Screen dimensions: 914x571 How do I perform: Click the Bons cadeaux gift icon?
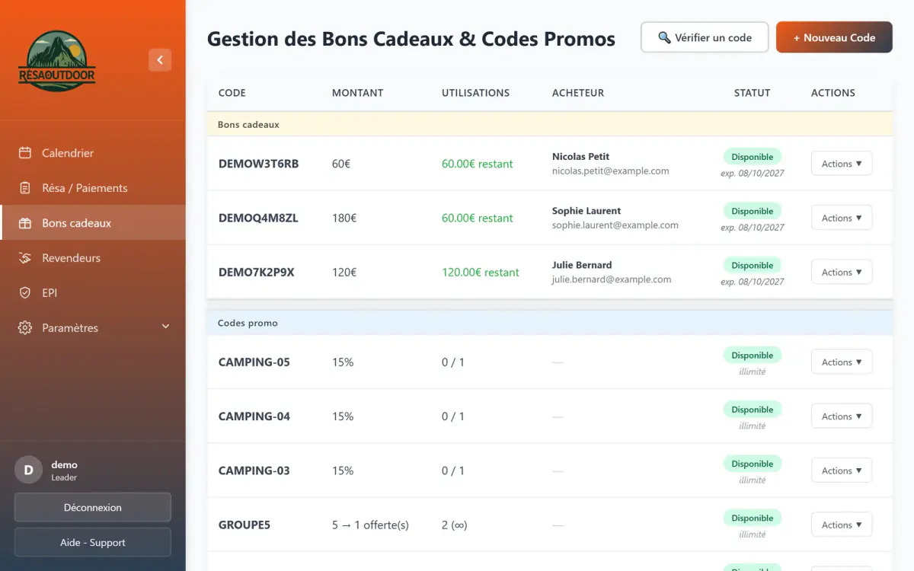[25, 223]
